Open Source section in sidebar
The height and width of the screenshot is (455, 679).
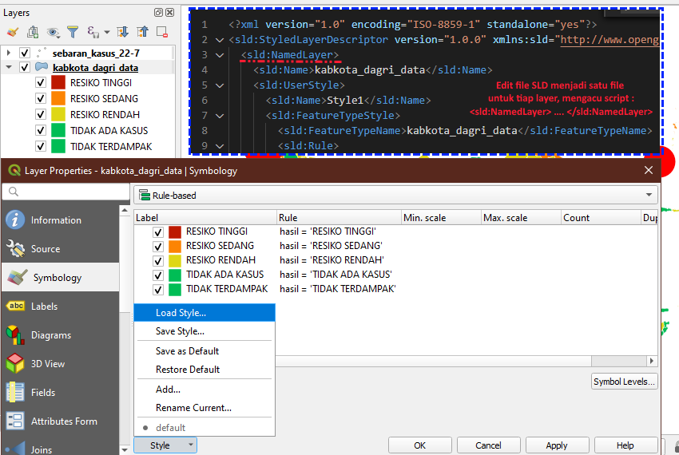point(60,249)
